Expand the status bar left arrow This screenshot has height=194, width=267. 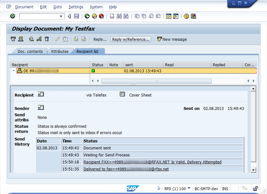159,188
